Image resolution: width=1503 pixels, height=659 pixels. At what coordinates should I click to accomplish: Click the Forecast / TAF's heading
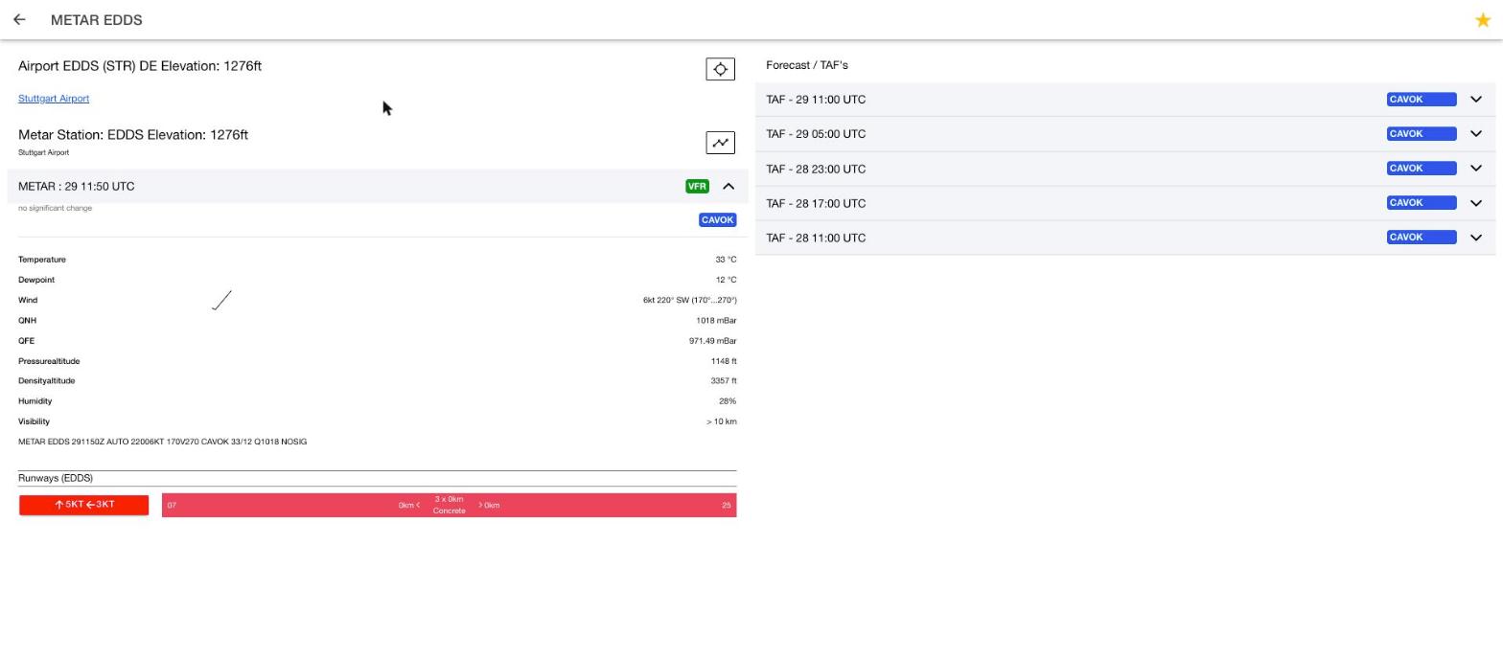click(x=807, y=65)
